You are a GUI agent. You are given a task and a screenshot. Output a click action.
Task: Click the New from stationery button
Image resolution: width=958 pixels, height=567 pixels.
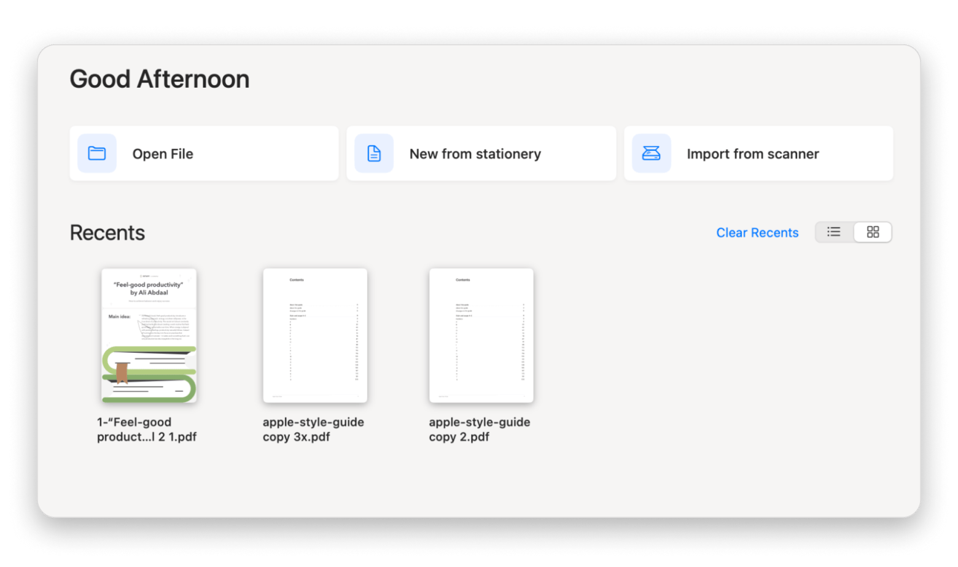coord(481,153)
